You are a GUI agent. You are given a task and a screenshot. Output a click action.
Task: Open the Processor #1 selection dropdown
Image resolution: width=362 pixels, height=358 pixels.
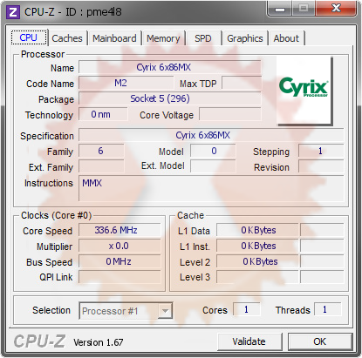coord(126,311)
